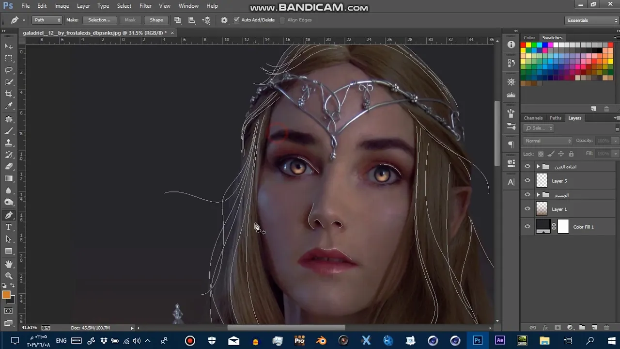Select the Gradient tool
Screen dimensions: 620x349
9,179
